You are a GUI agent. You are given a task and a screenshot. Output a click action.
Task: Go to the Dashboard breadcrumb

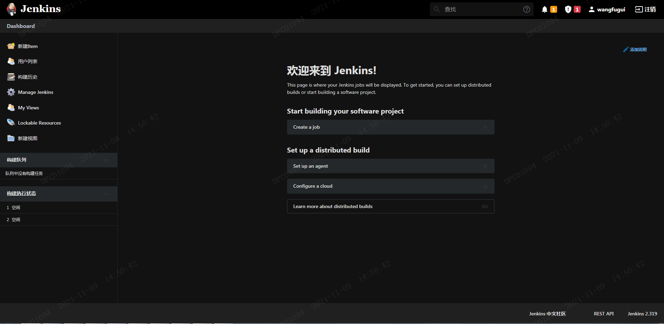pyautogui.click(x=21, y=26)
